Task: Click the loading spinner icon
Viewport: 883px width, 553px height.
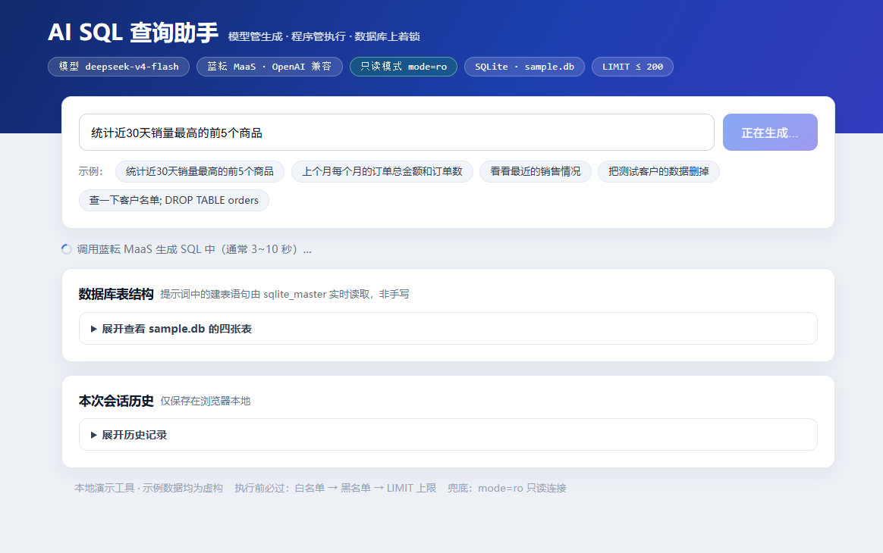Action: [x=67, y=249]
